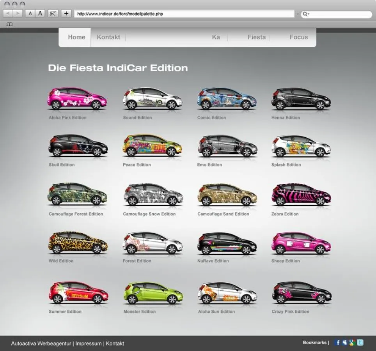Open Autoactiva Werbeagentur footer link

[41, 343]
